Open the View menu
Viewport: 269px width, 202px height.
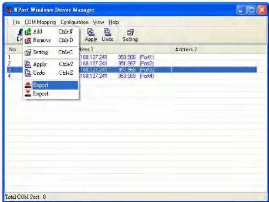click(98, 22)
